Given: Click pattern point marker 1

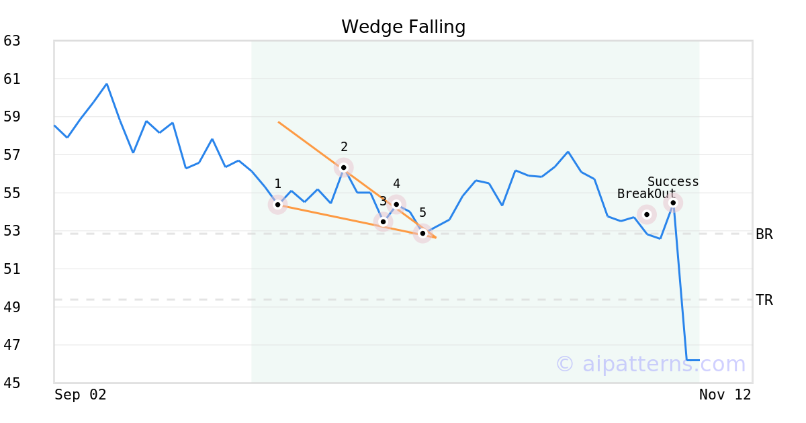Looking at the screenshot, I should pos(277,205).
